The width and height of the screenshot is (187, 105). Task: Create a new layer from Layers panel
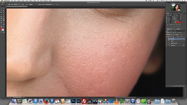(182, 86)
